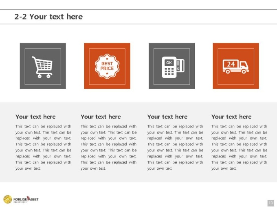Click first column heading Your text here
The width and height of the screenshot is (277, 207).
pos(35,117)
